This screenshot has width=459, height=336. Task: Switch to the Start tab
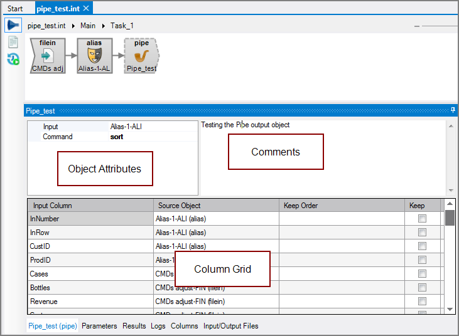point(15,9)
